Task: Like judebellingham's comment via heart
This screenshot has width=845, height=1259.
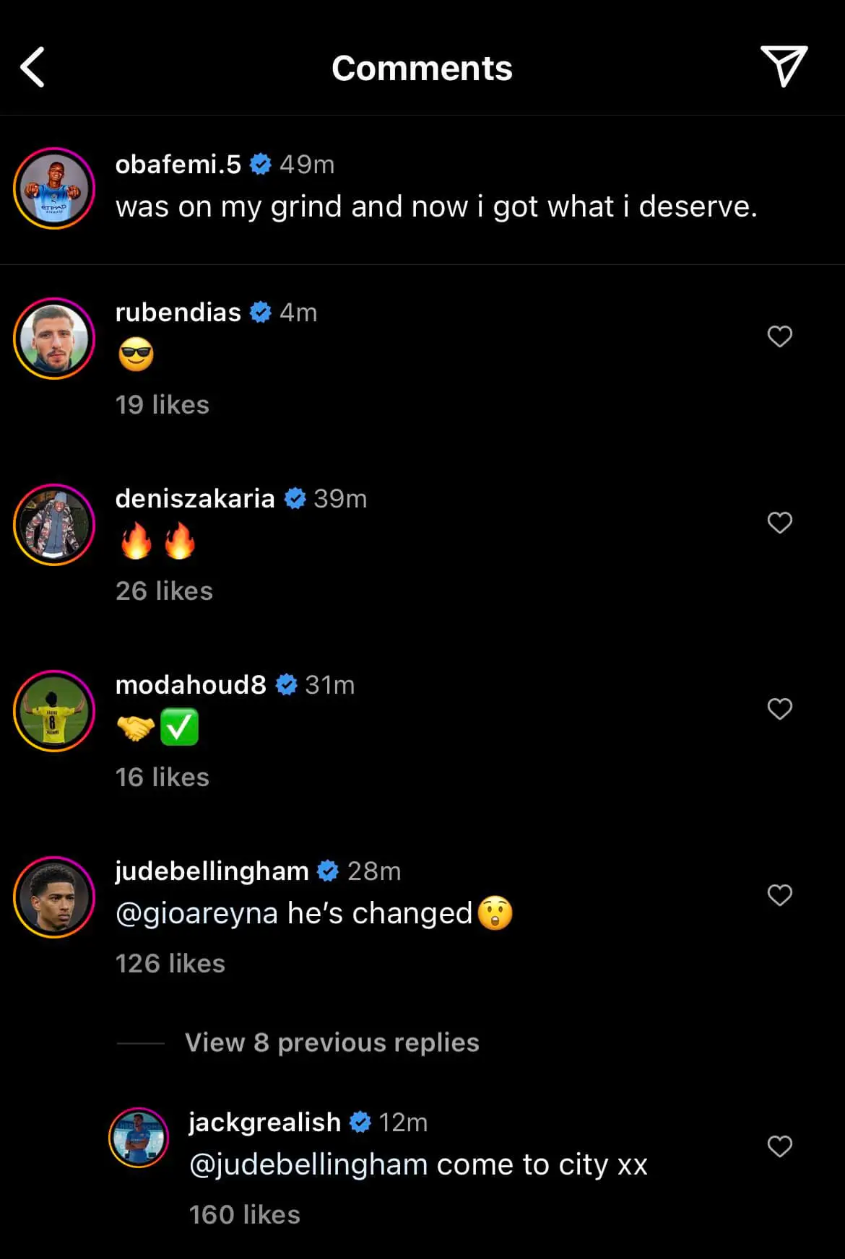Action: [780, 895]
